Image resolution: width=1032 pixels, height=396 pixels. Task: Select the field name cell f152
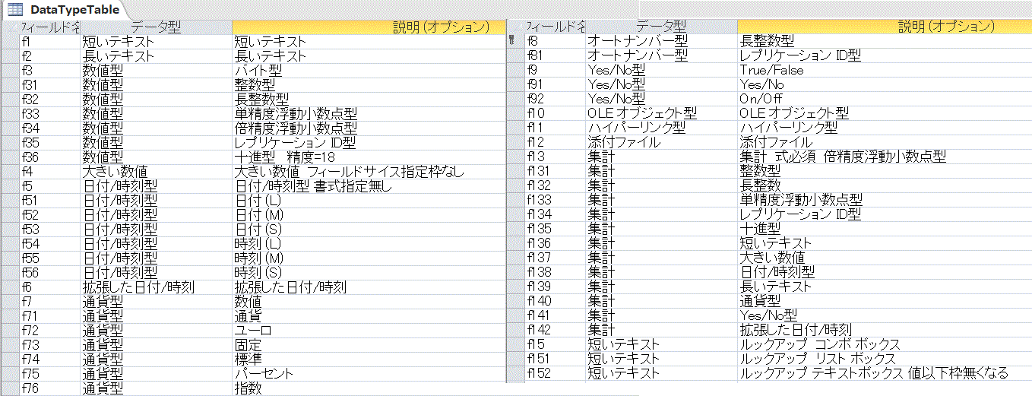click(555, 373)
